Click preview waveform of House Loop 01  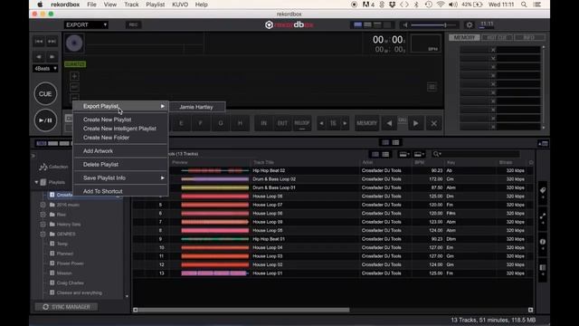[215, 273]
